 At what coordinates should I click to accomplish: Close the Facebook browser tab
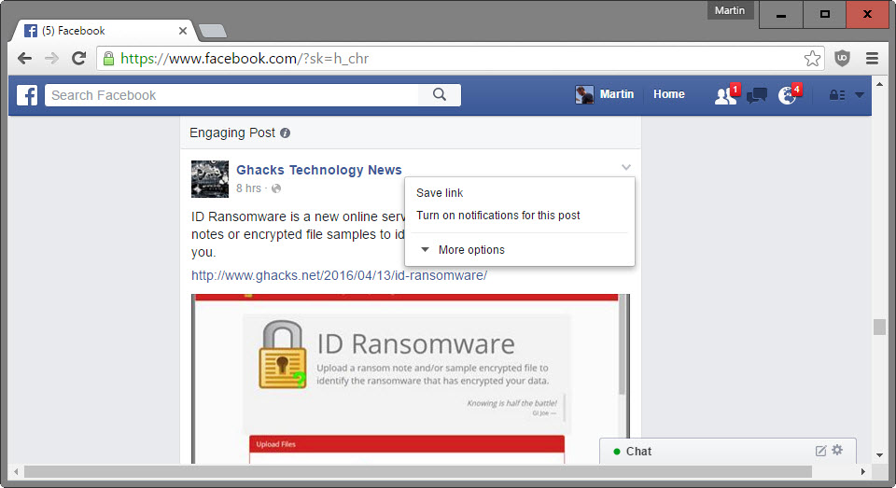pyautogui.click(x=183, y=31)
